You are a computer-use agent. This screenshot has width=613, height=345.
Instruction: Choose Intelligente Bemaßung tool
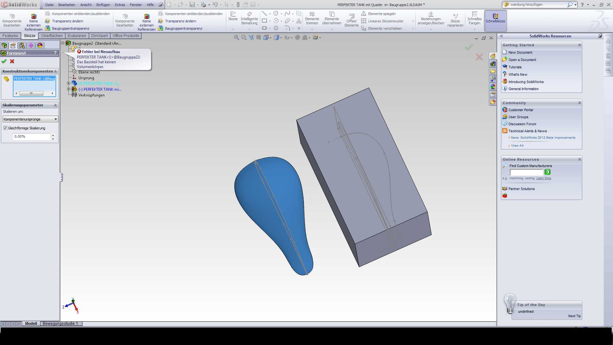tap(249, 18)
